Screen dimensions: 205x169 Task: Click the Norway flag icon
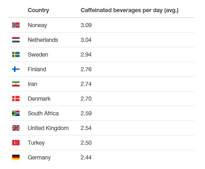tap(16, 25)
